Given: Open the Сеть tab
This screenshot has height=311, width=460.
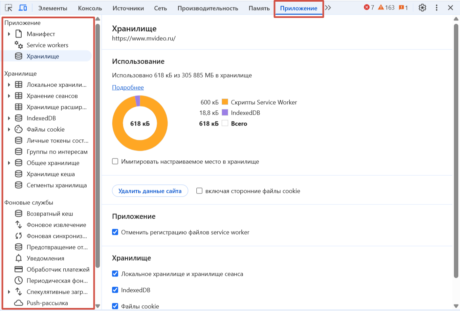Looking at the screenshot, I should pyautogui.click(x=160, y=8).
